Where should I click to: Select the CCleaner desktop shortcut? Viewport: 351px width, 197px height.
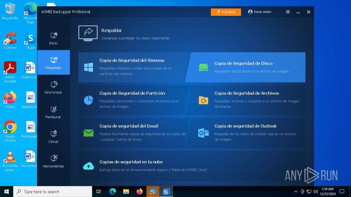point(10,41)
